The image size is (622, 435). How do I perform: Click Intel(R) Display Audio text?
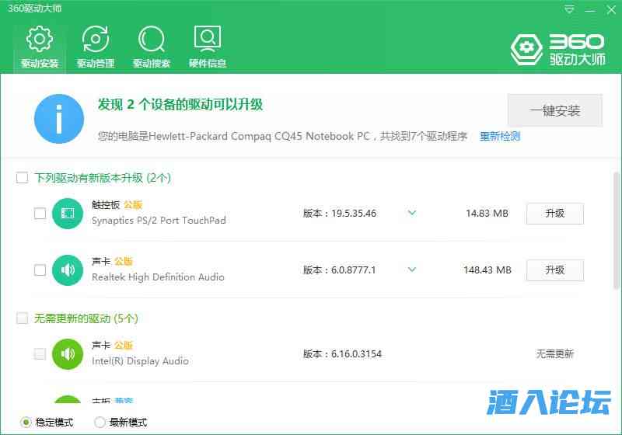[140, 361]
